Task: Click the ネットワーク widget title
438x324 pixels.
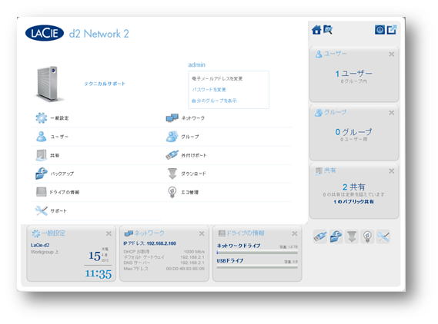Action: (x=149, y=233)
